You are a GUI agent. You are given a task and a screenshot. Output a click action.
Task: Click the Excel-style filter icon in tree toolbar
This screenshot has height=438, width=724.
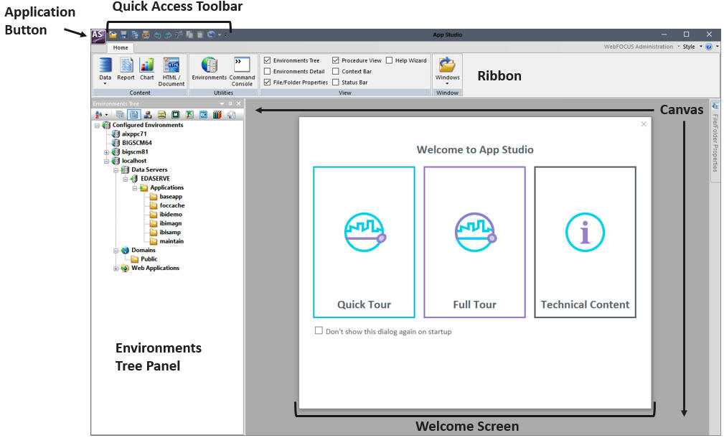(x=189, y=115)
